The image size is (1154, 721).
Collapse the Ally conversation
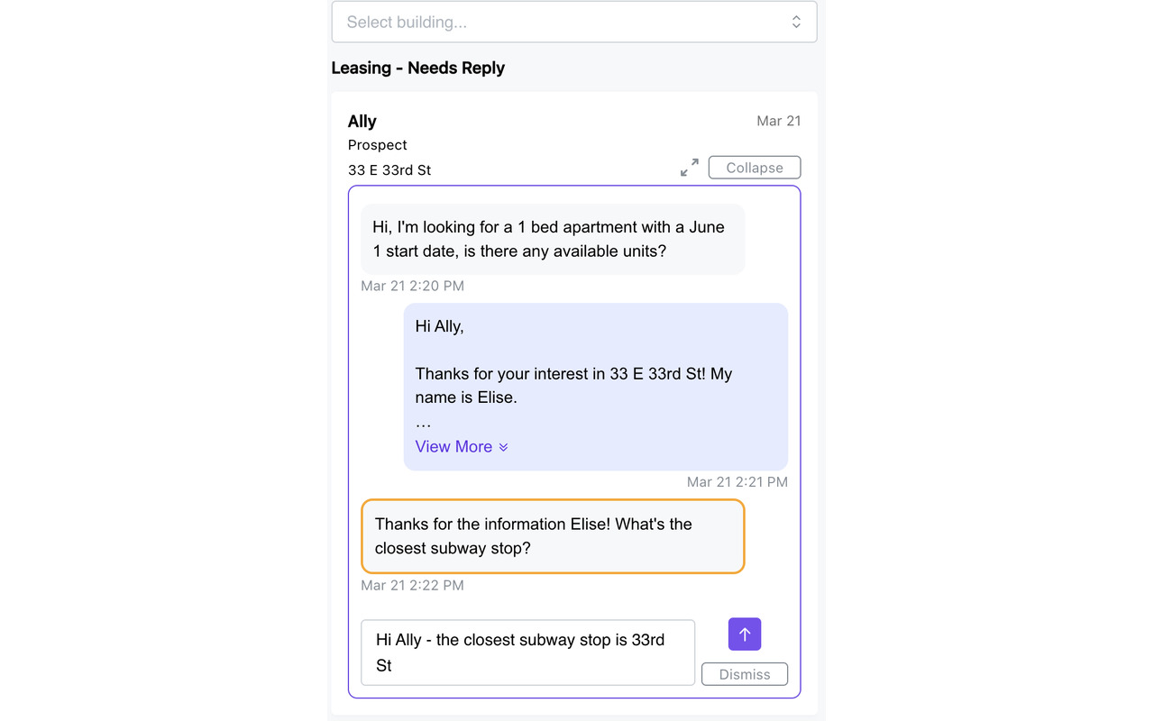coord(755,168)
